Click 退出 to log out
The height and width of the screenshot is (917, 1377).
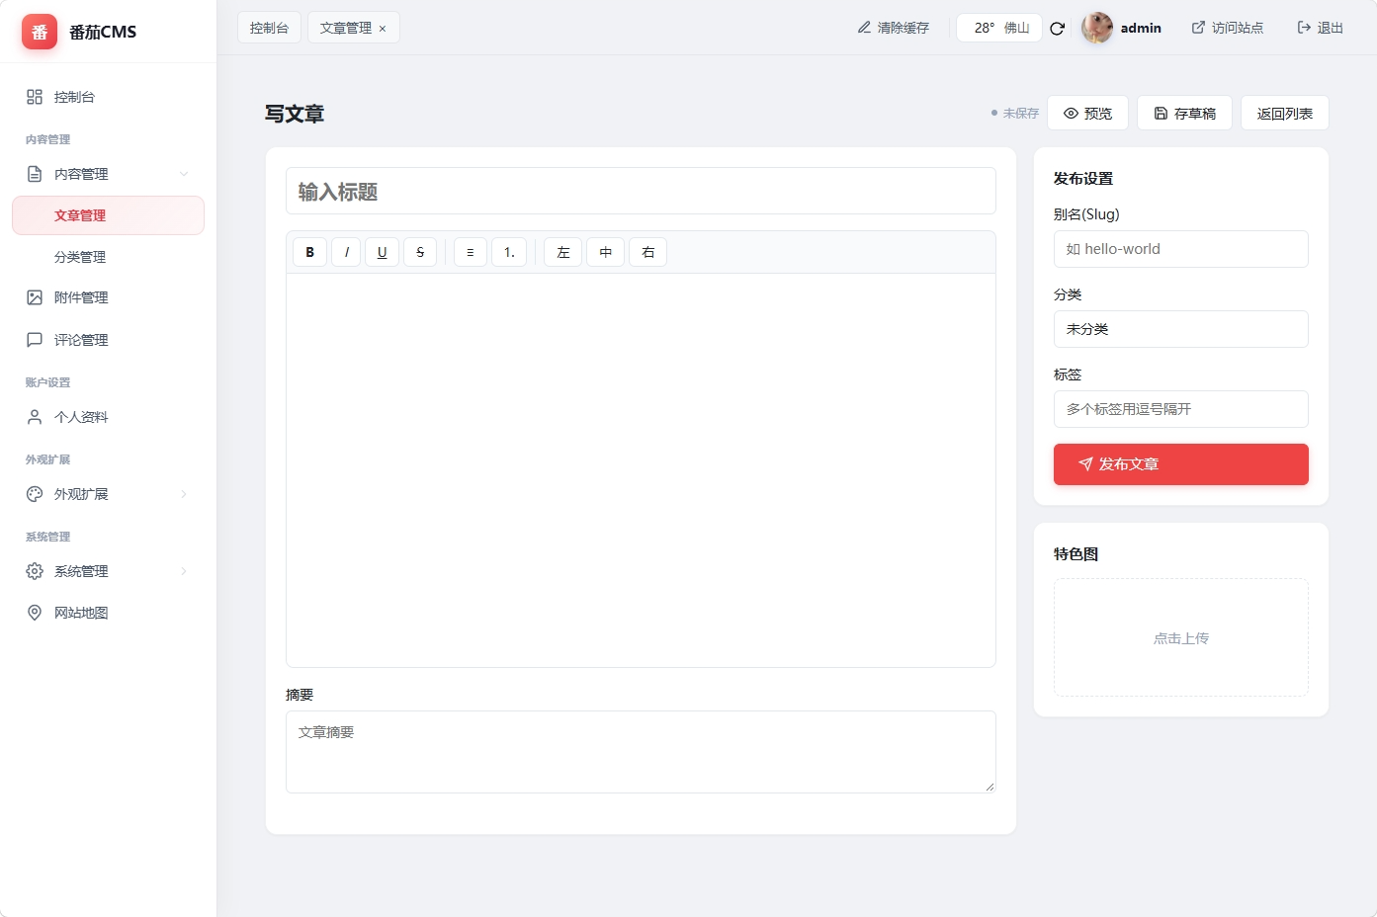point(1320,28)
